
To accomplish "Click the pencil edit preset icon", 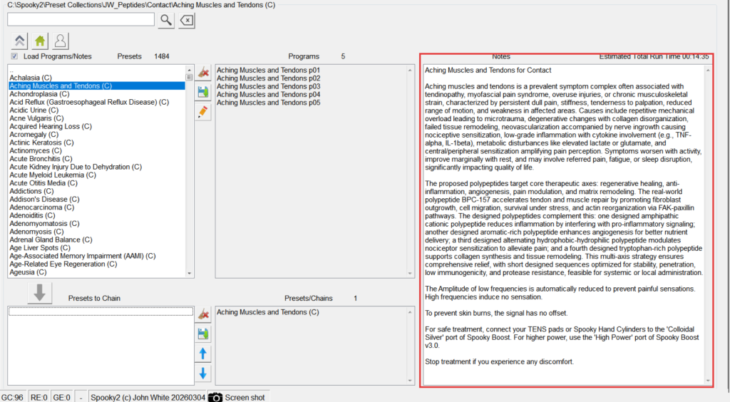I will click(203, 111).
